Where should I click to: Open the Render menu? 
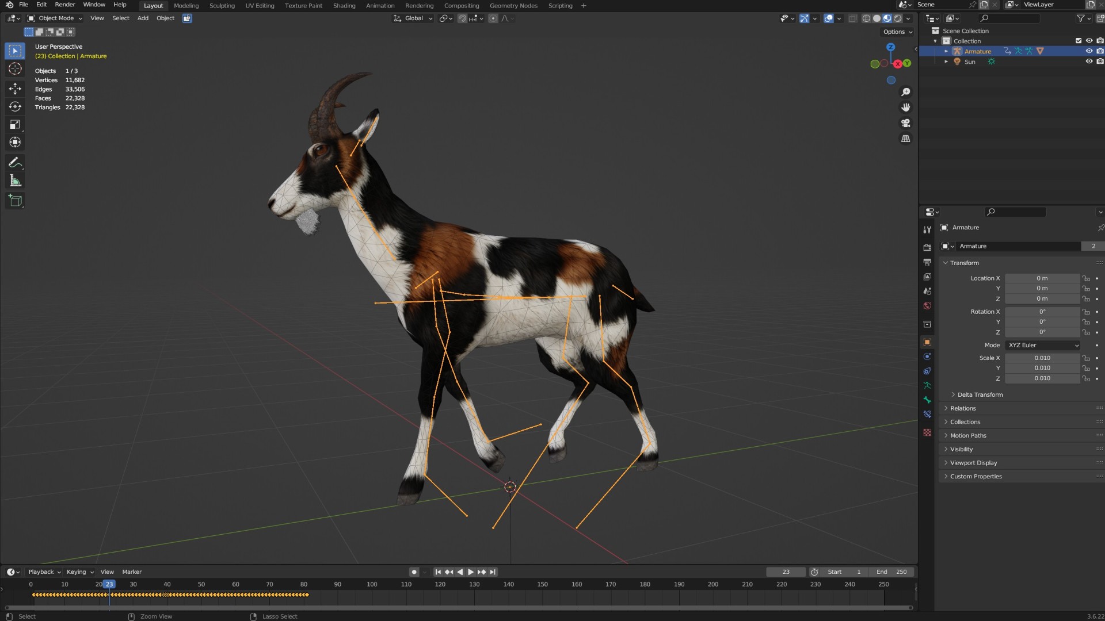pos(65,5)
